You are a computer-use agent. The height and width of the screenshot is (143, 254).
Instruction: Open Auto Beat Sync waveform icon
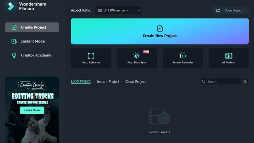[x=137, y=56]
